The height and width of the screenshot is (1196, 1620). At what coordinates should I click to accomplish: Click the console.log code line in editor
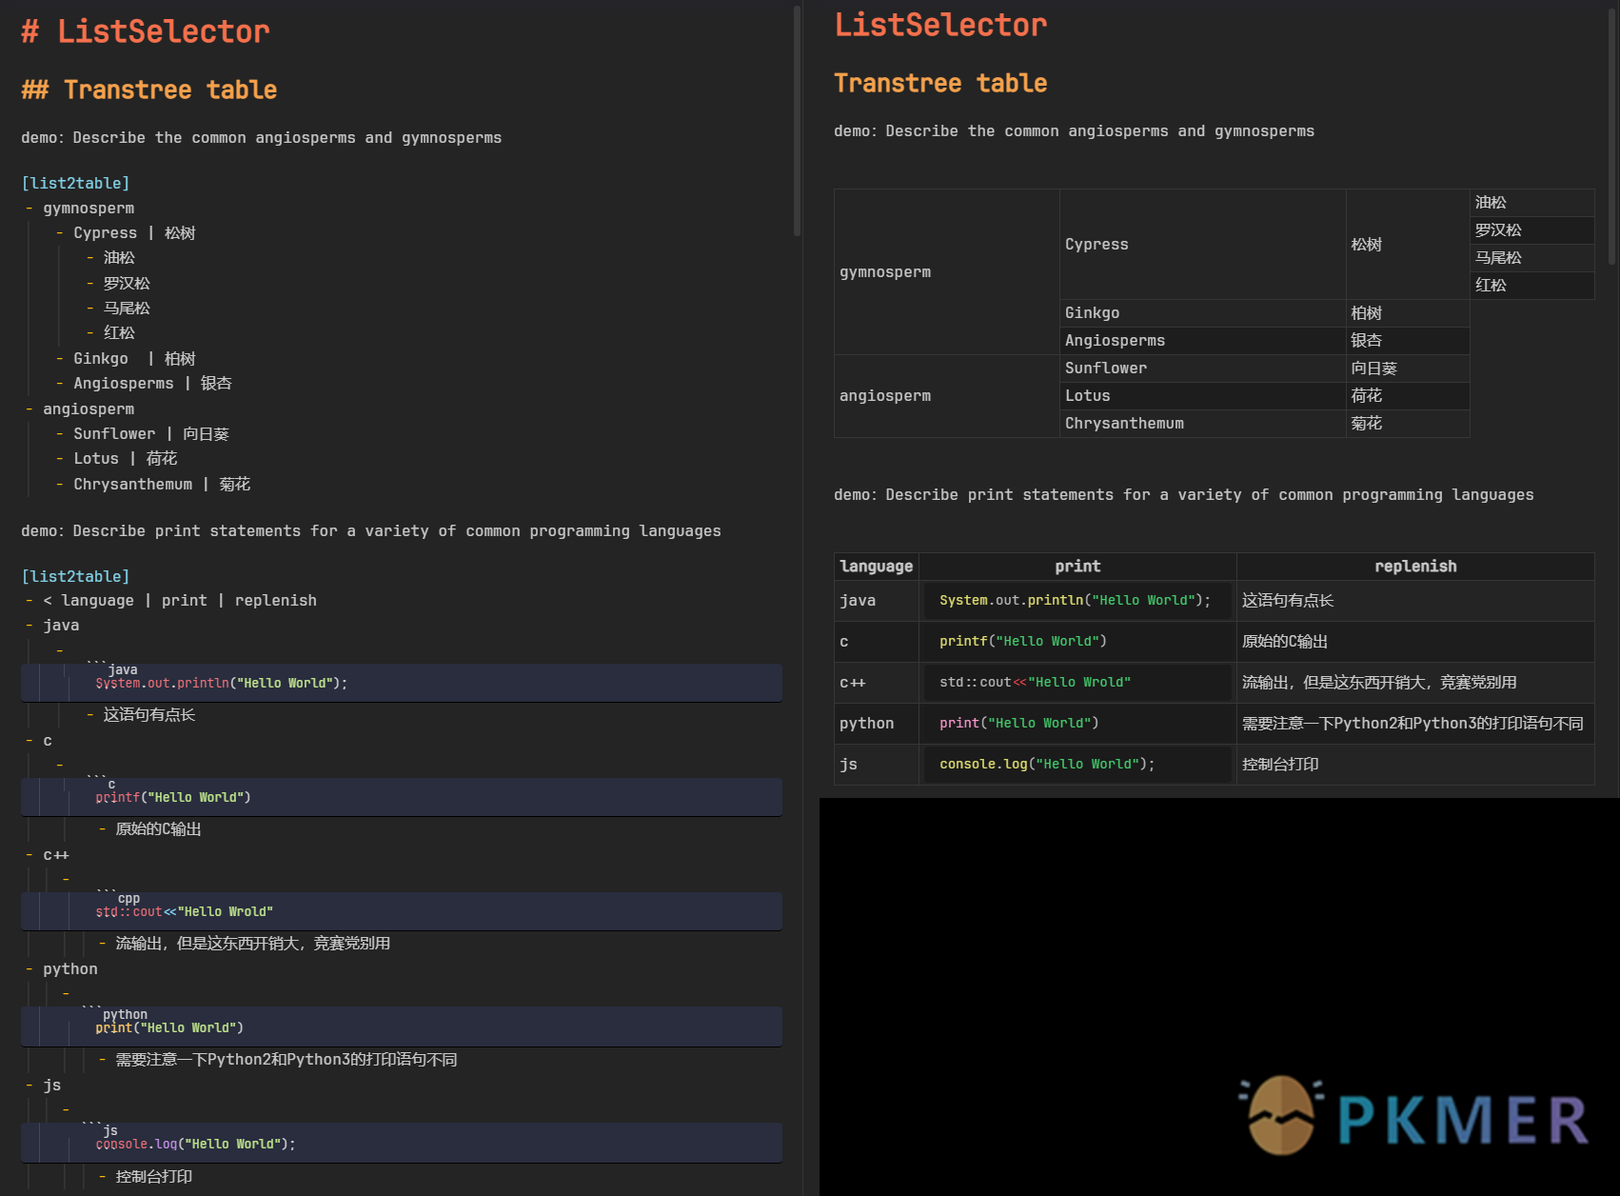tap(196, 1144)
